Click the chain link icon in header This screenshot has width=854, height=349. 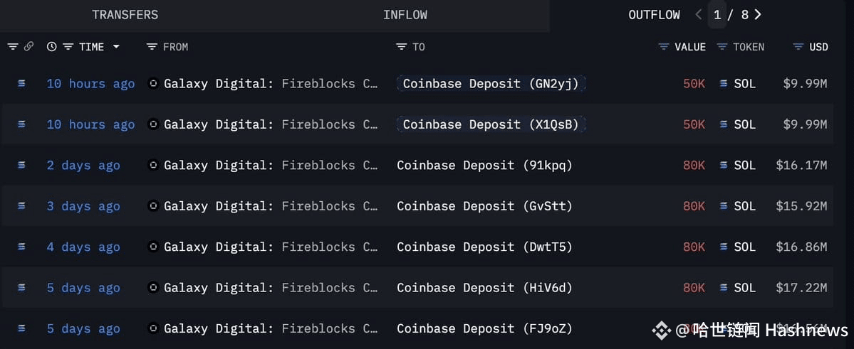(x=29, y=47)
